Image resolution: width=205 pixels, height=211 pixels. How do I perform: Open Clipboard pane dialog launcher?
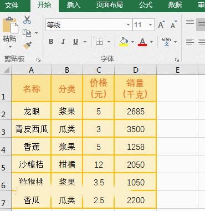[x=38, y=59]
